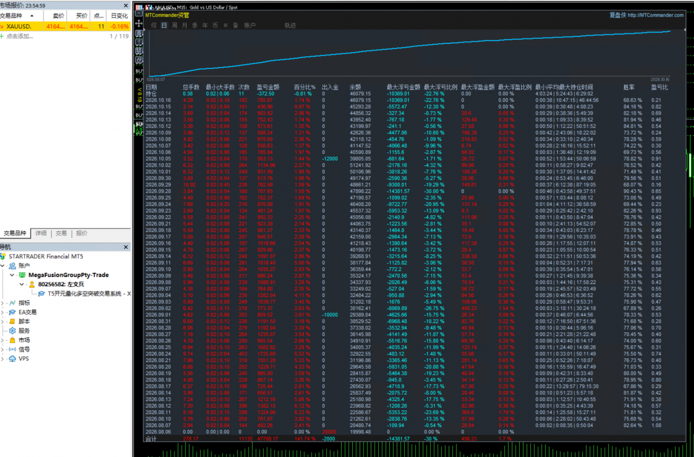This screenshot has width=694, height=457.
Task: Click the 信号 signals icon
Action: click(13, 349)
